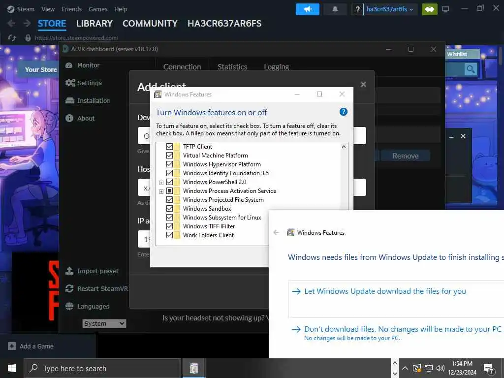
Task: Toggle Windows PowerShell 2.0 checkbox
Action: point(169,182)
